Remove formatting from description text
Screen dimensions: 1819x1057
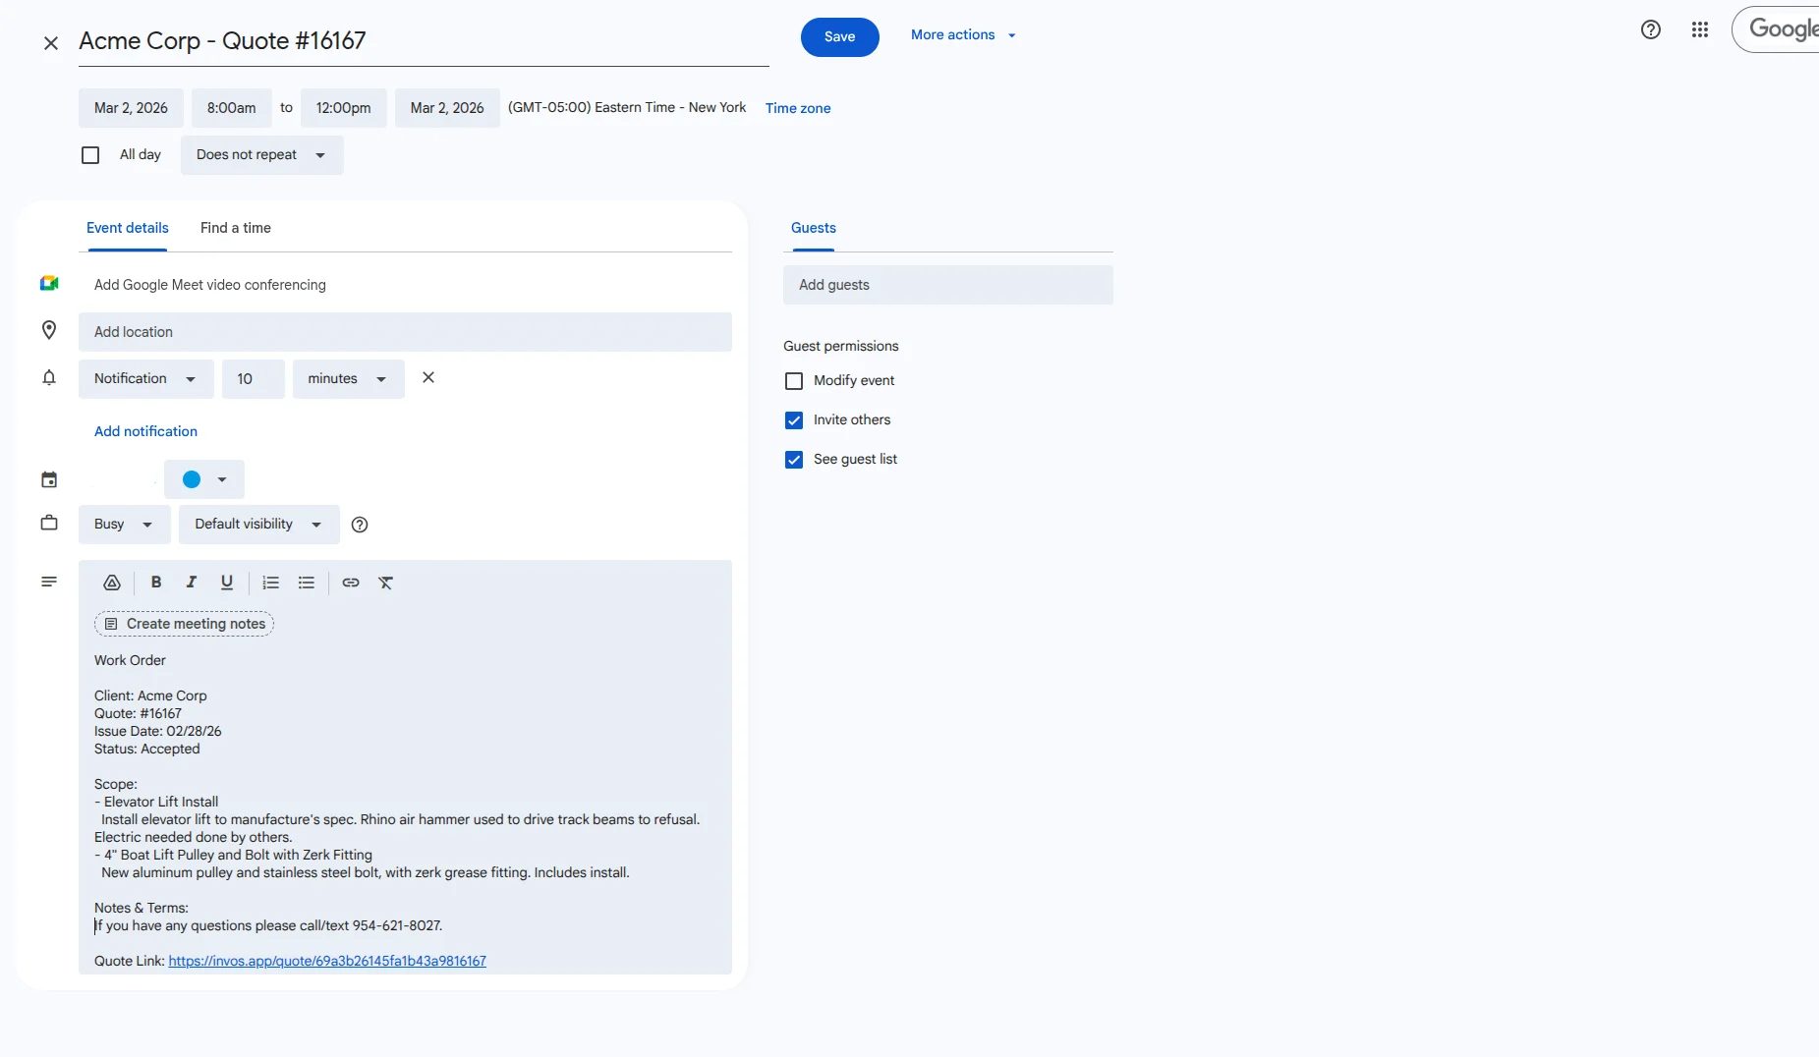[x=386, y=583]
